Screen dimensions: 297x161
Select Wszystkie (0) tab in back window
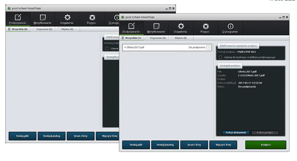click(x=18, y=29)
